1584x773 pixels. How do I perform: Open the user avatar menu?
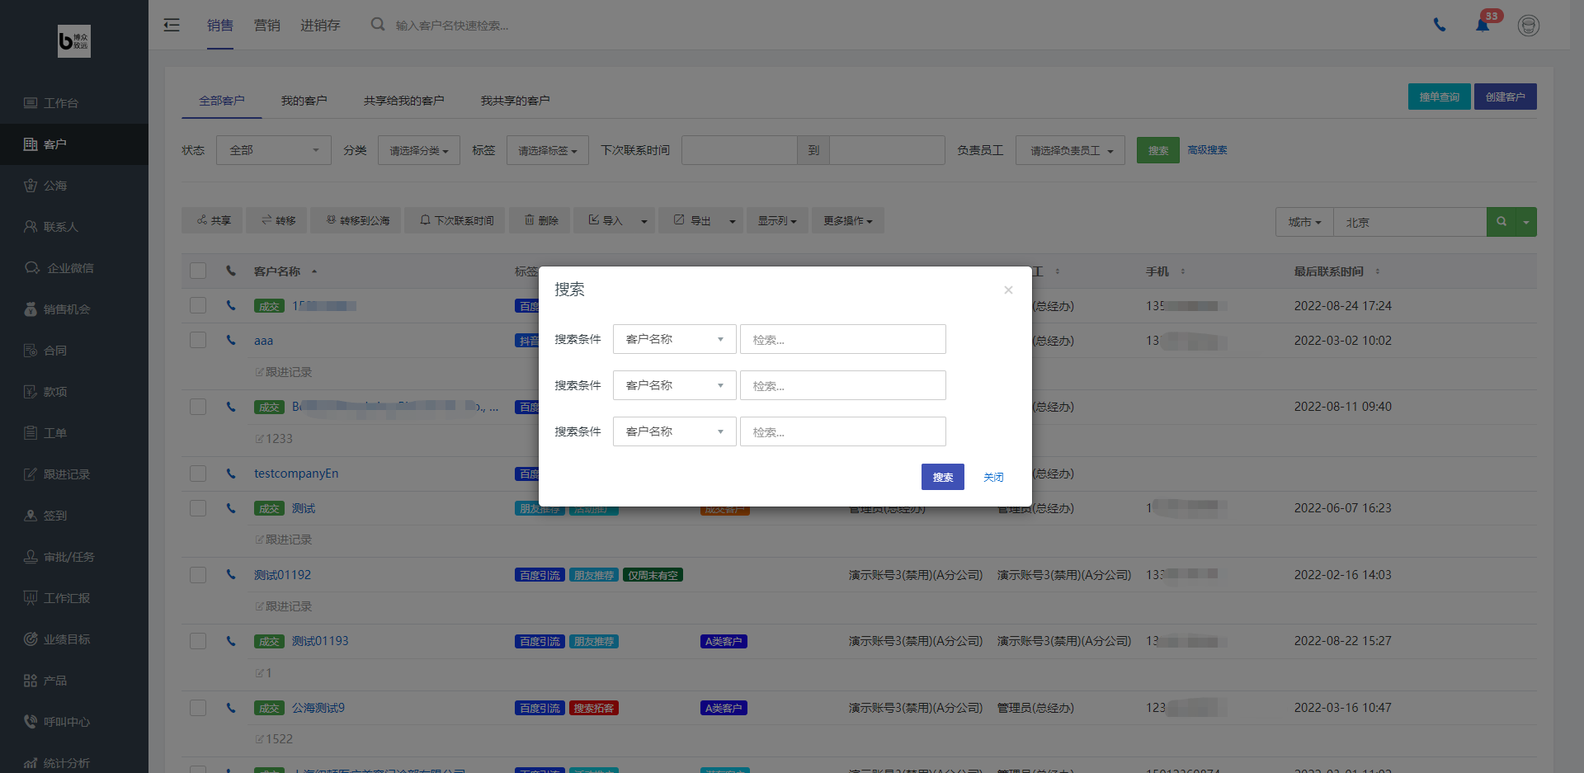[x=1529, y=26]
